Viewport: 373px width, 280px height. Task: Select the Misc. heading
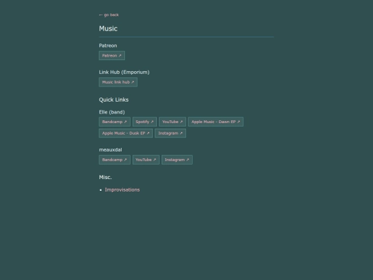tap(106, 177)
